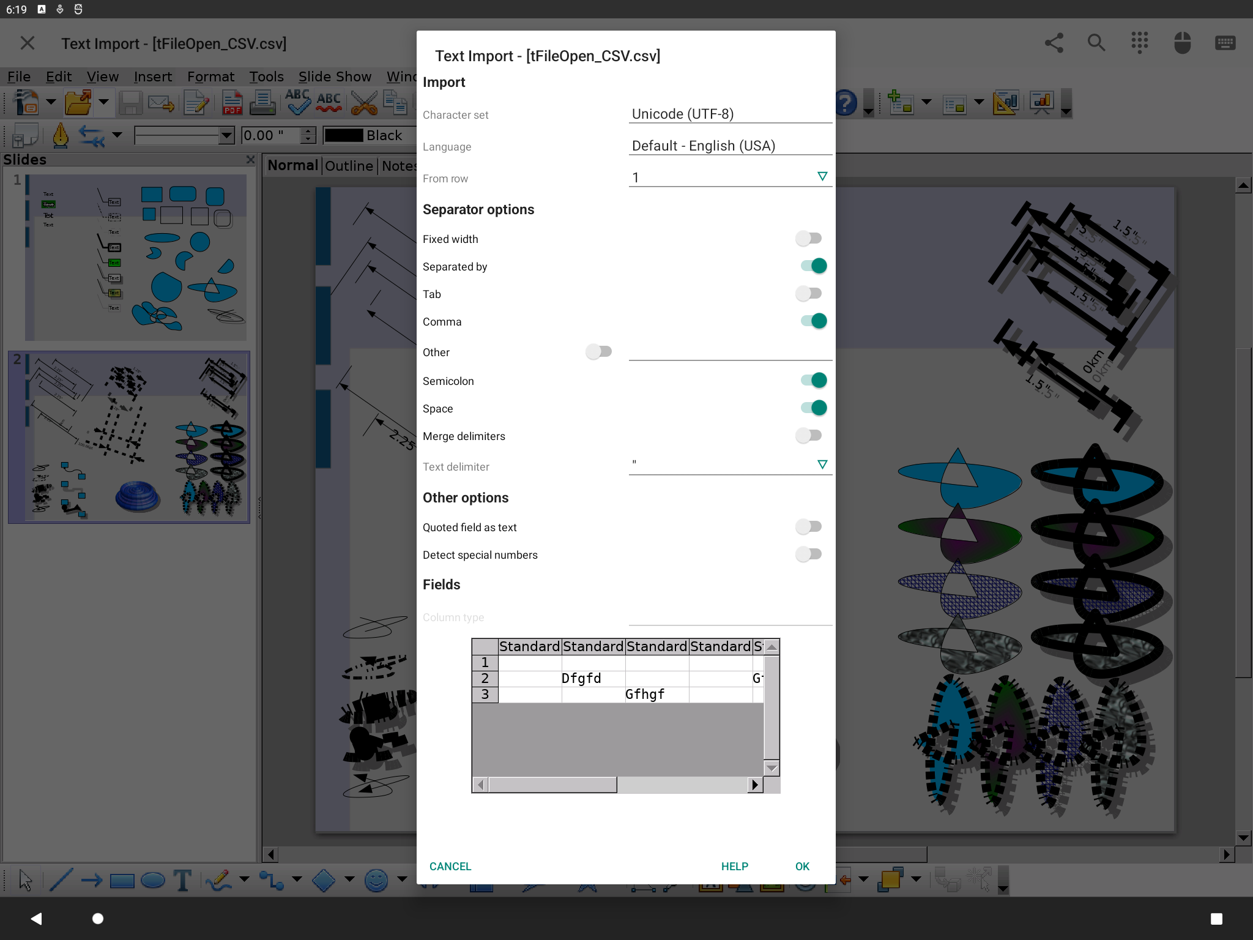Switch off the Semicolon toggle
This screenshot has width=1253, height=940.
pyautogui.click(x=814, y=381)
